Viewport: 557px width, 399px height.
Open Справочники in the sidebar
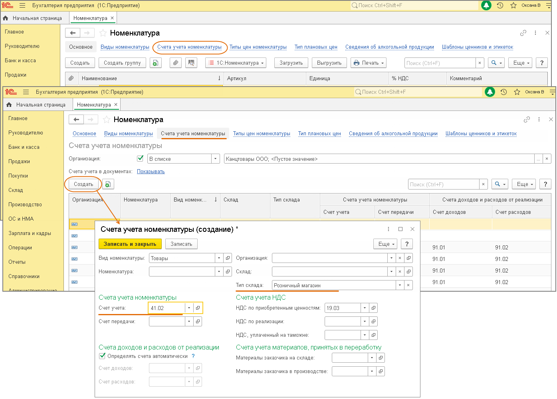click(24, 277)
